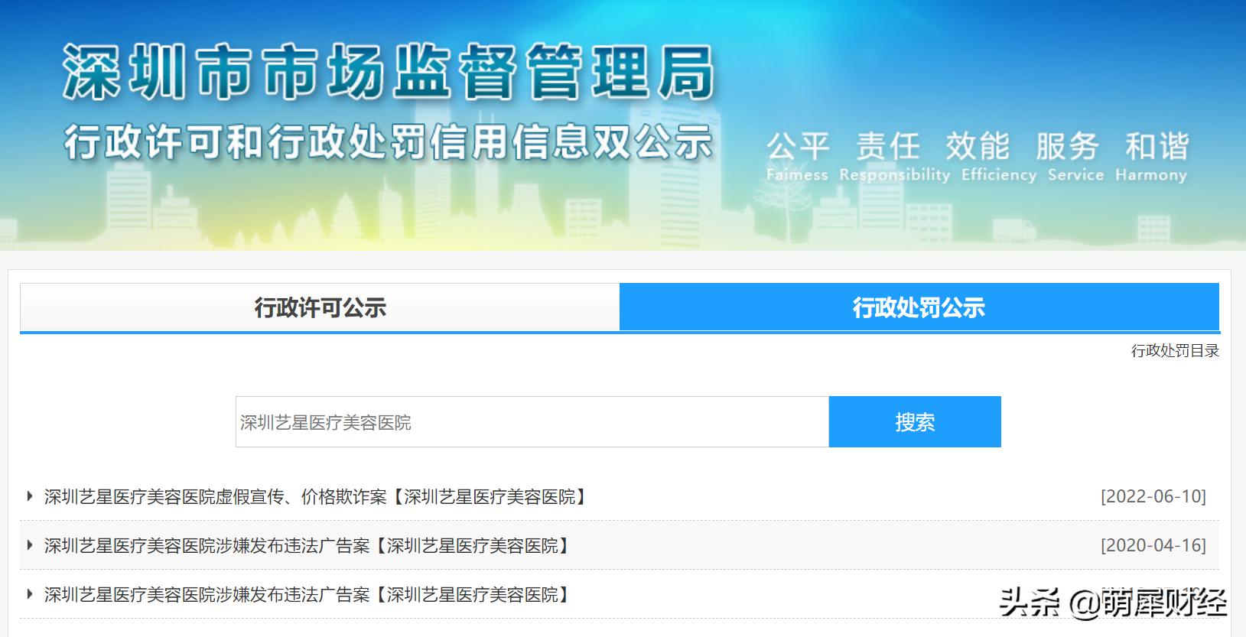Open the 行政处罚目录 link
Screen dimensions: 1246x637
tap(1175, 351)
